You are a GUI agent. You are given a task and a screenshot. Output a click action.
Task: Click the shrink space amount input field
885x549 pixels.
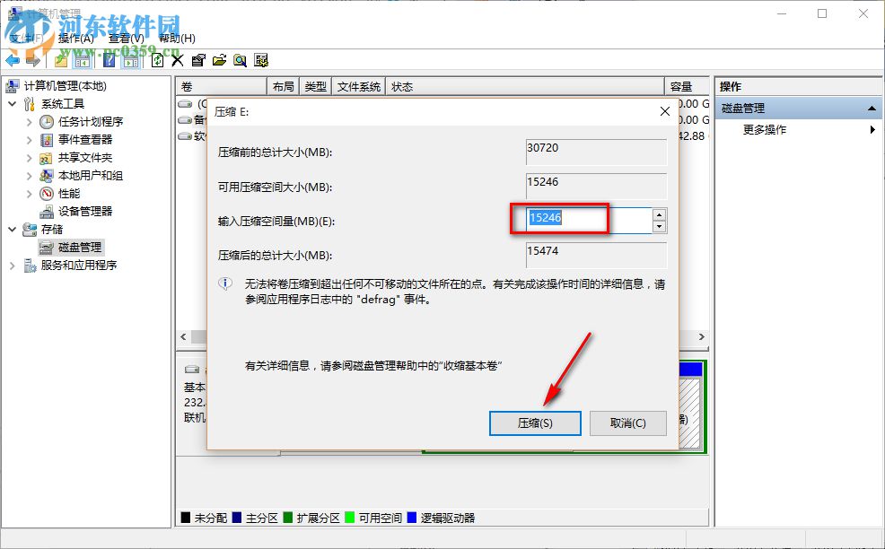click(x=589, y=220)
